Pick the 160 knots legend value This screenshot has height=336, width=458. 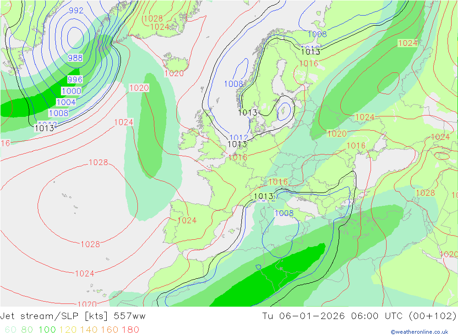point(109,330)
